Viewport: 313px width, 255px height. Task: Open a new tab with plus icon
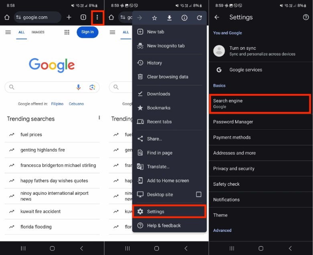[x=69, y=17]
